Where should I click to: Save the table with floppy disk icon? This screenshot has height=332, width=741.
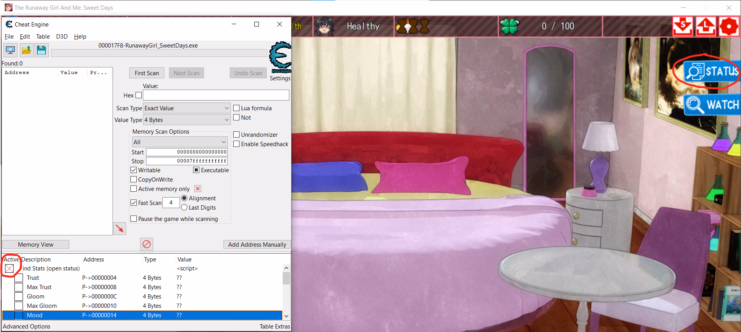[41, 50]
